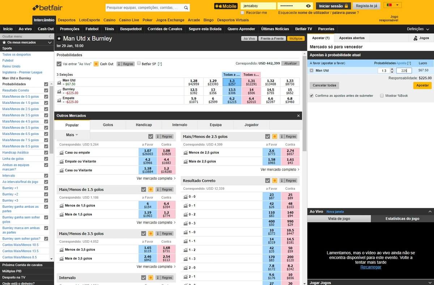Viewport: 434px width, 285px height.
Task: Open Casino in the top menu
Action: [x=110, y=20]
